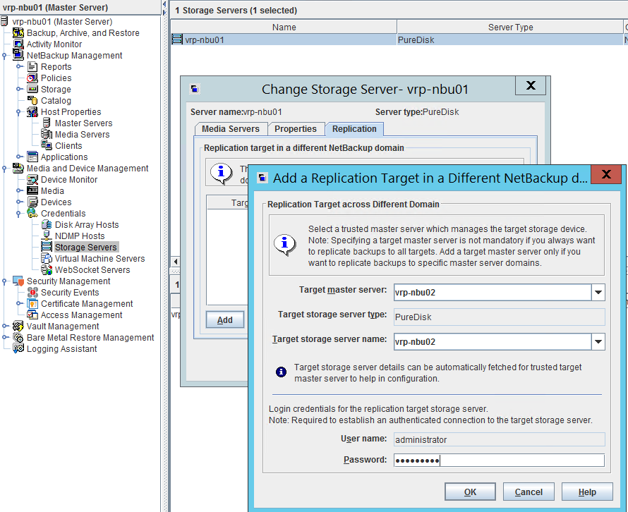
Task: Click the Name column header
Action: pyautogui.click(x=284, y=28)
